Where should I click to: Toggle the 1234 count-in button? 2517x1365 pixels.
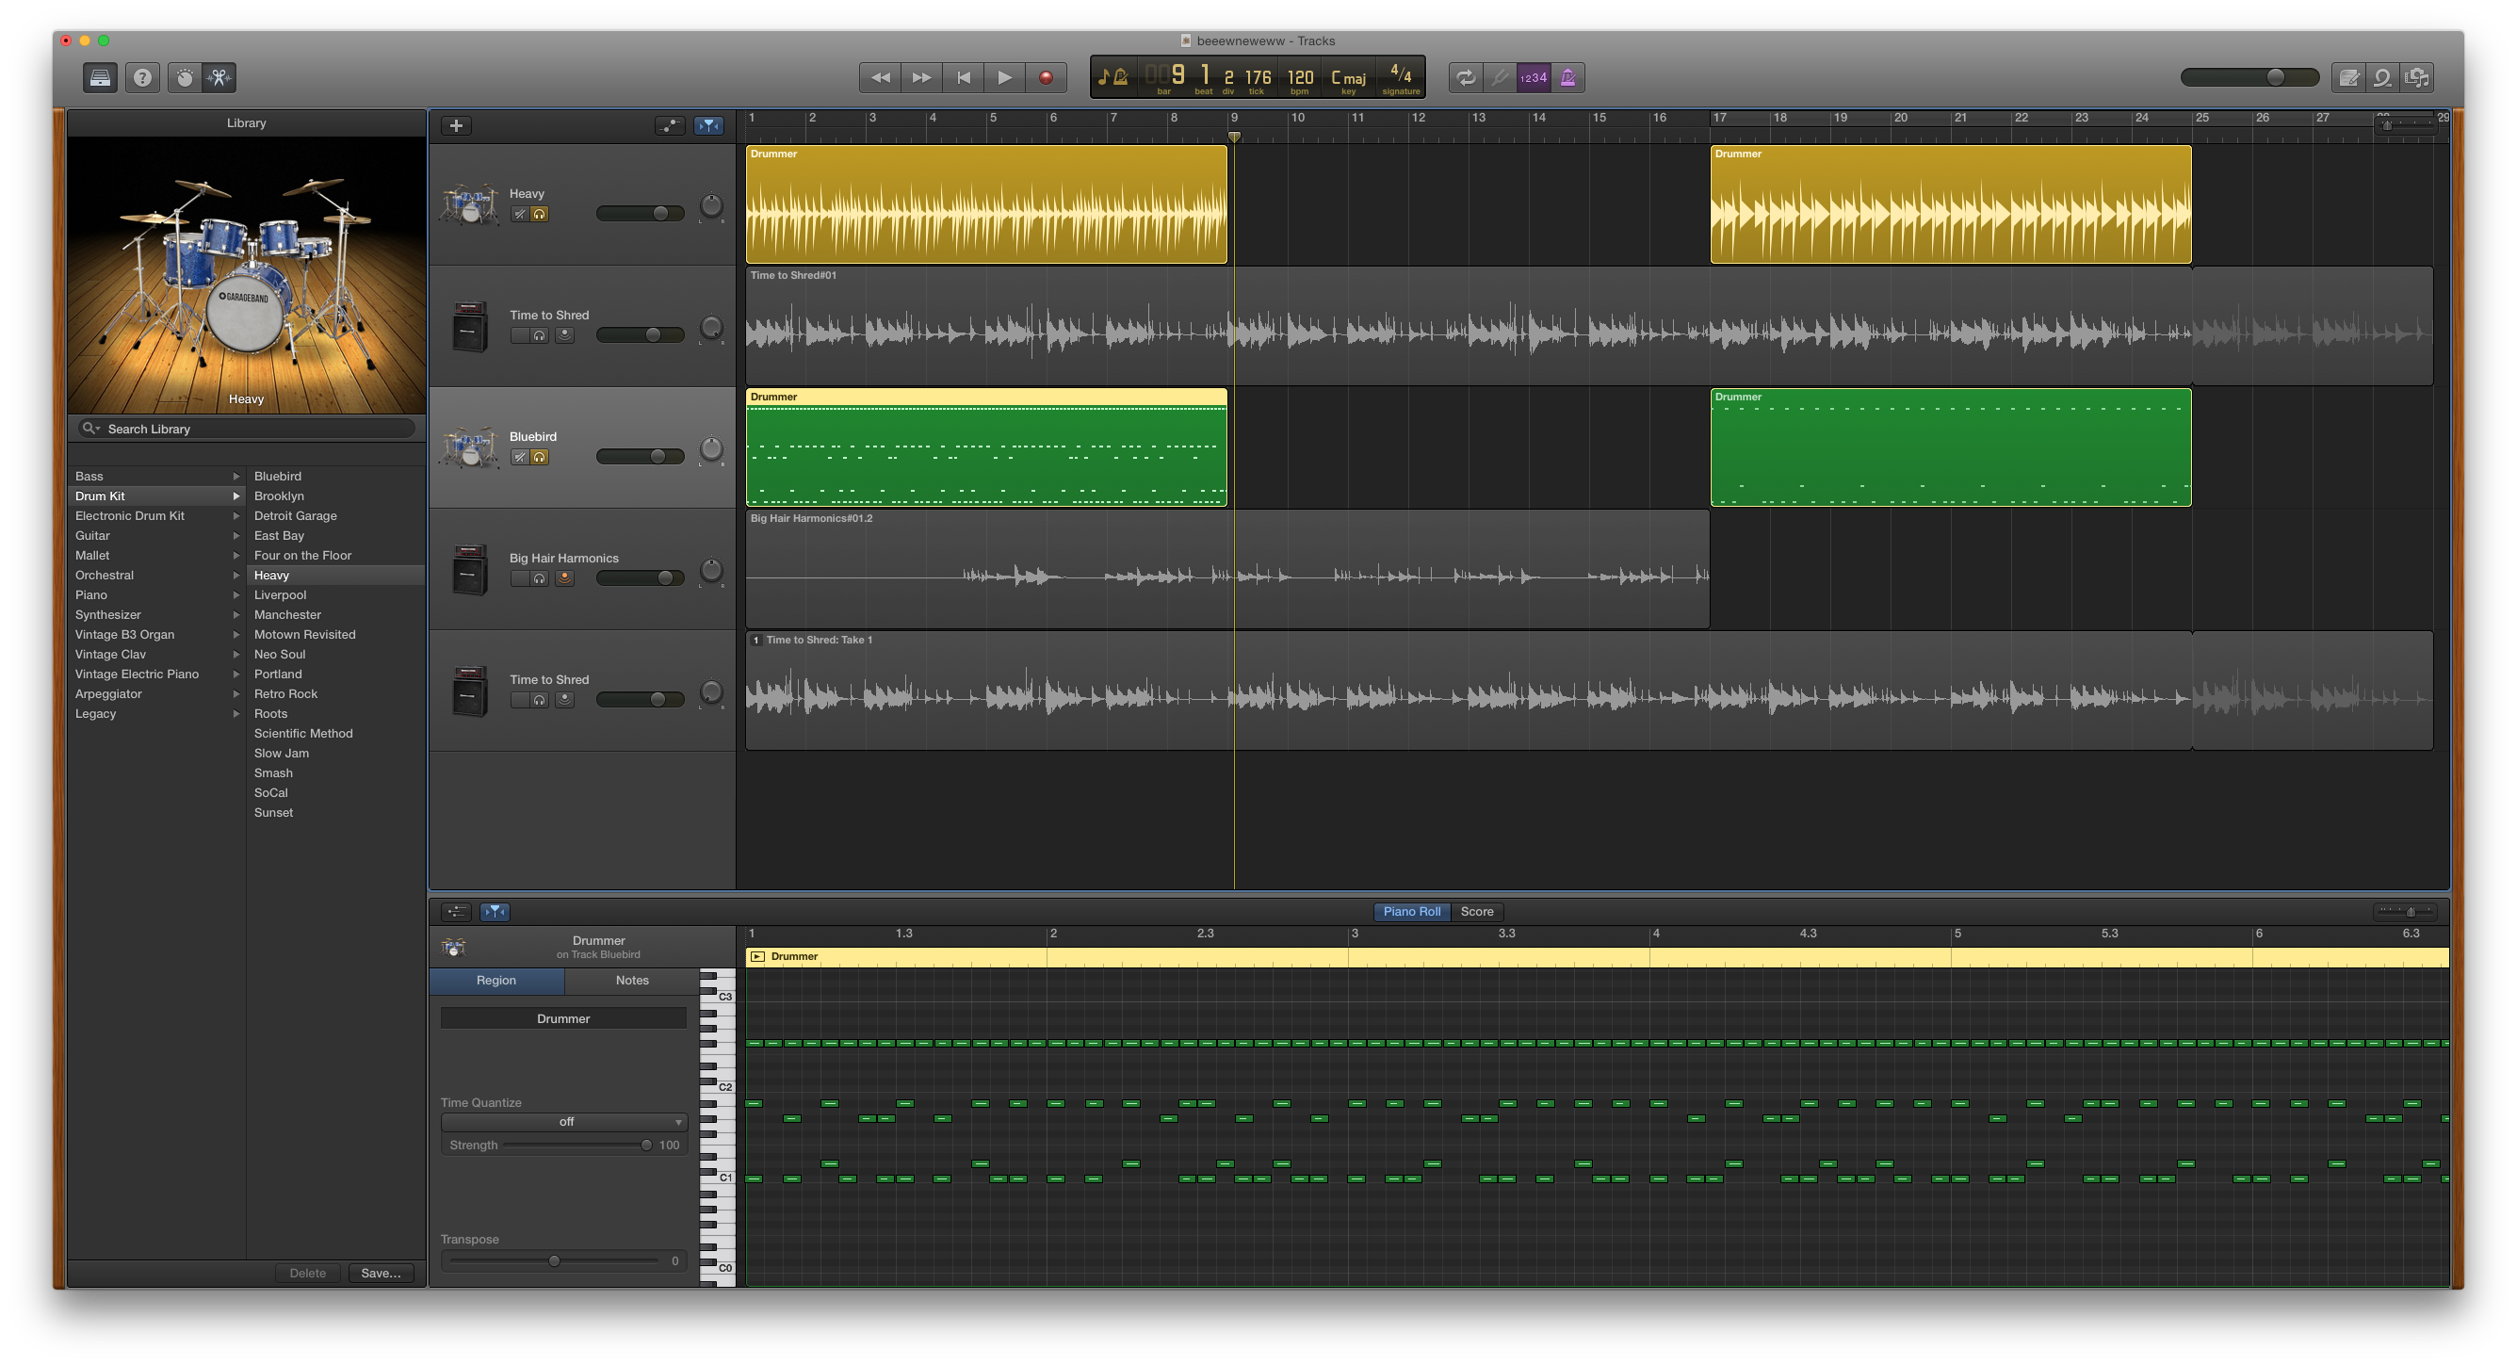[x=1533, y=78]
